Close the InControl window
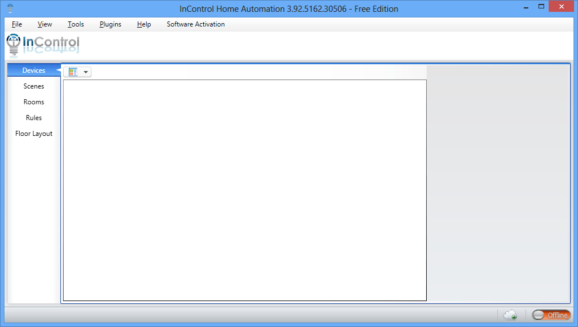The width and height of the screenshot is (578, 327). pos(562,7)
